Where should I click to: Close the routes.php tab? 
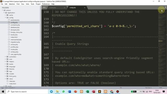click(x=64, y=8)
